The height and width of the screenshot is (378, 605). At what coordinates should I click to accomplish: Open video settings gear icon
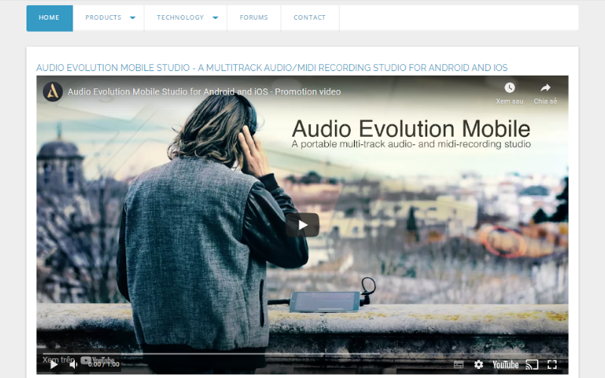(479, 364)
